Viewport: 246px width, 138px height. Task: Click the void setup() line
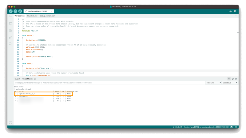pyautogui.click(x=28, y=35)
